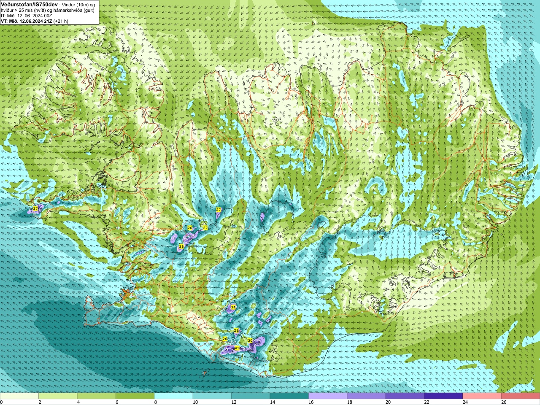
Task: Click the legend scale value 18
Action: pyautogui.click(x=349, y=402)
